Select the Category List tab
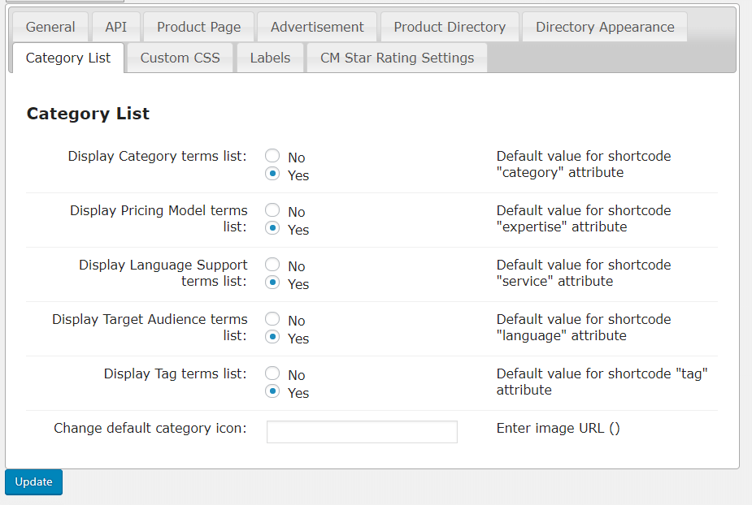This screenshot has width=752, height=505. pos(68,58)
